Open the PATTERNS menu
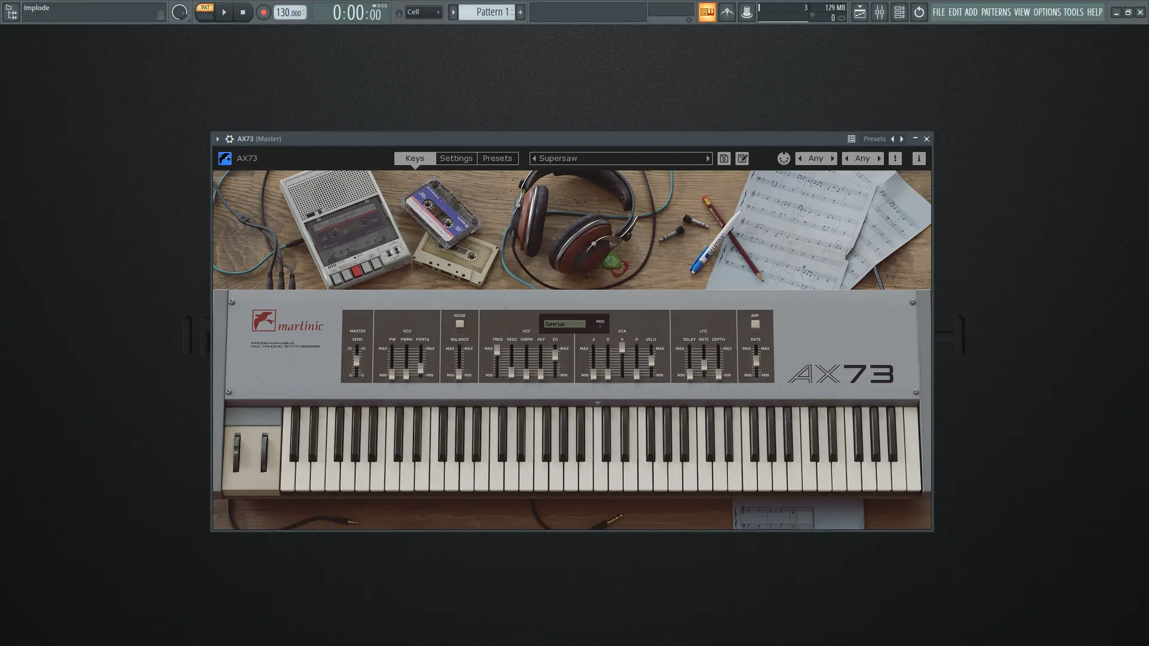 tap(995, 12)
